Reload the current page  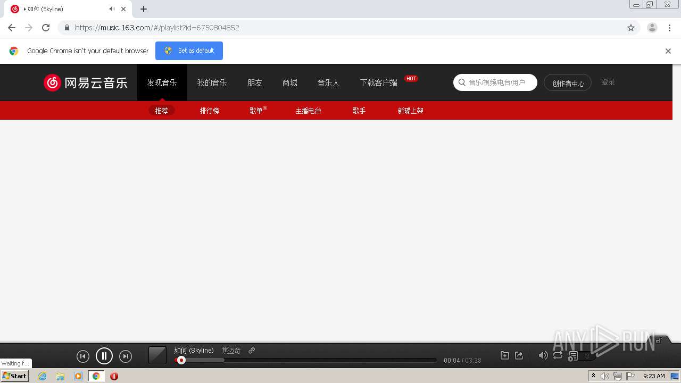click(46, 28)
